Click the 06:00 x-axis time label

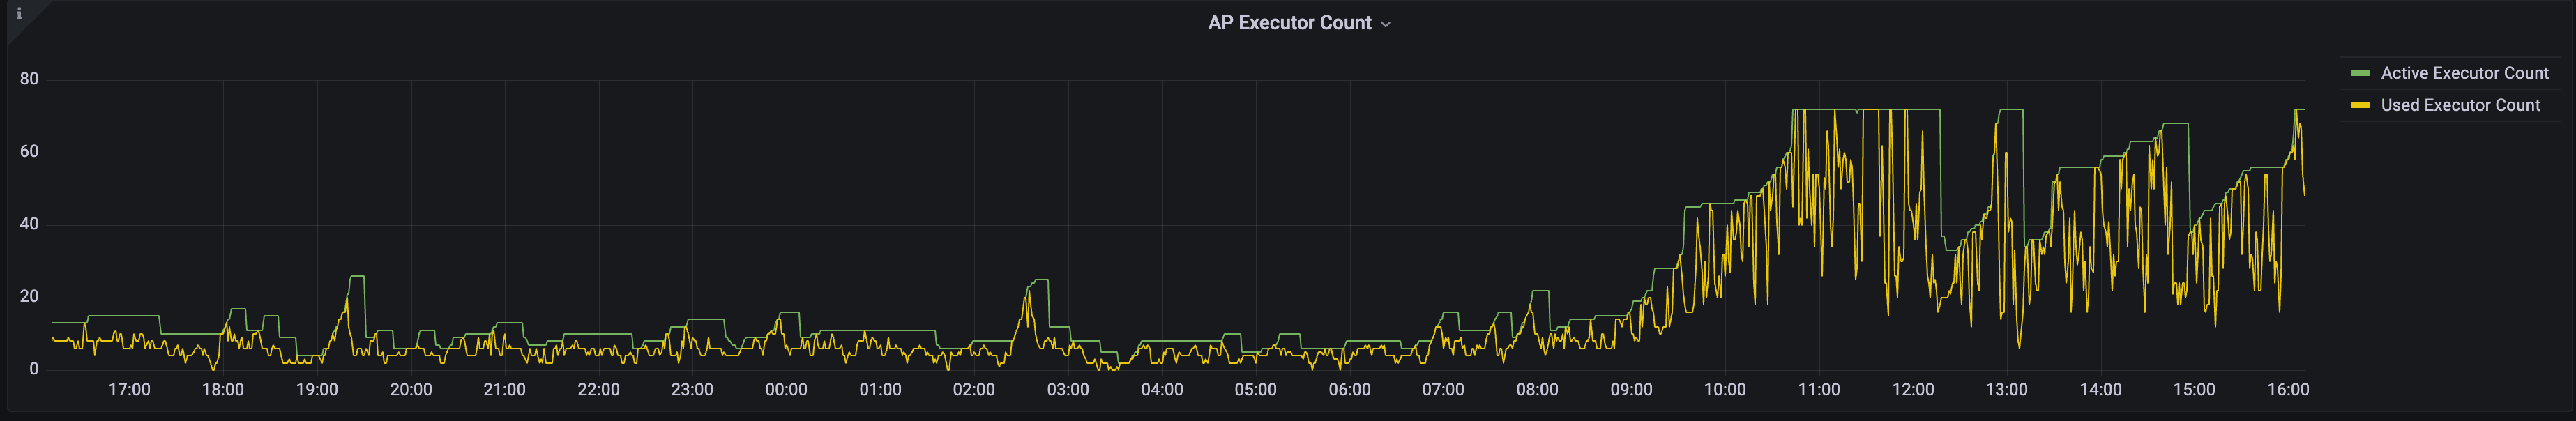[1349, 390]
